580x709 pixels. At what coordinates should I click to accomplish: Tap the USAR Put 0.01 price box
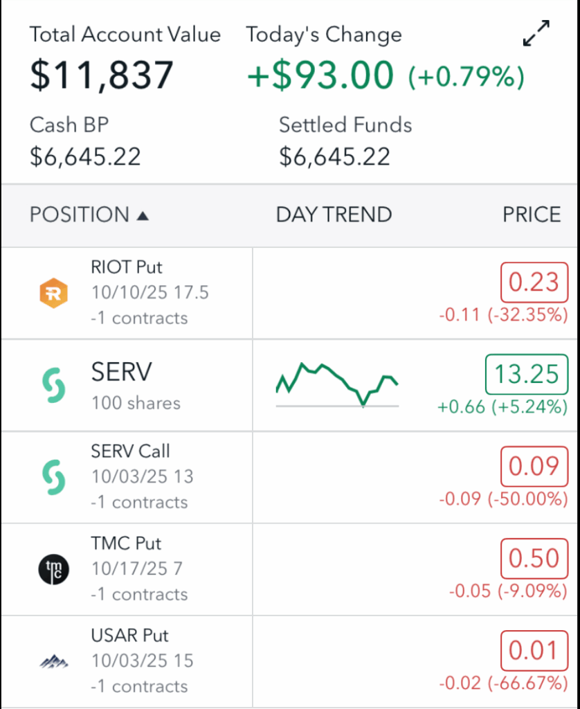(533, 650)
